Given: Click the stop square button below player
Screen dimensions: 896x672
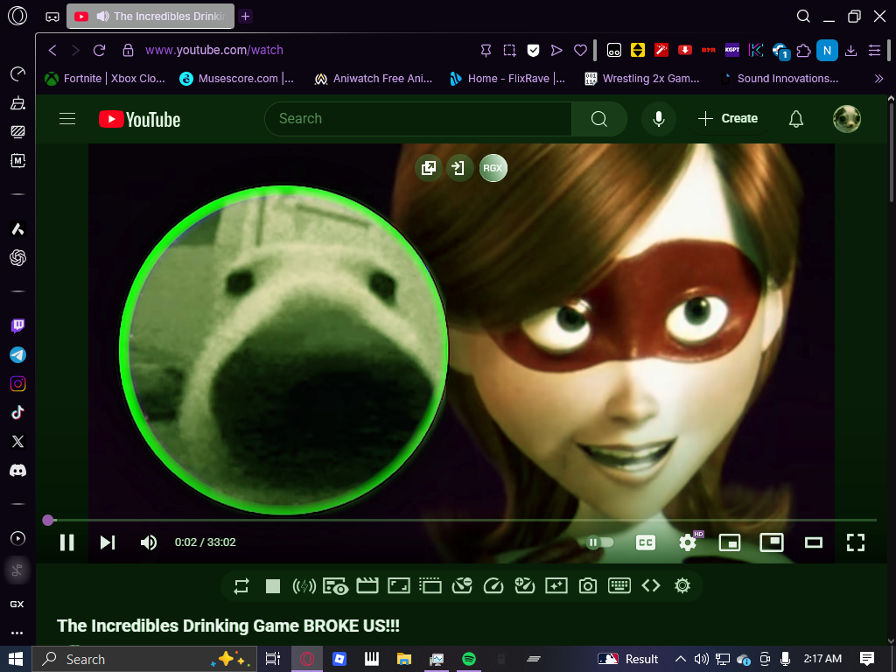Looking at the screenshot, I should tap(273, 585).
